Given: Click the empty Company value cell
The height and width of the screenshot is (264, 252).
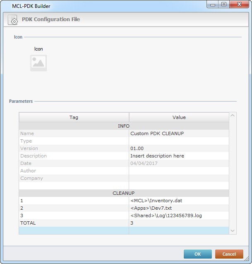Looking at the screenshot, I should pos(178,178).
